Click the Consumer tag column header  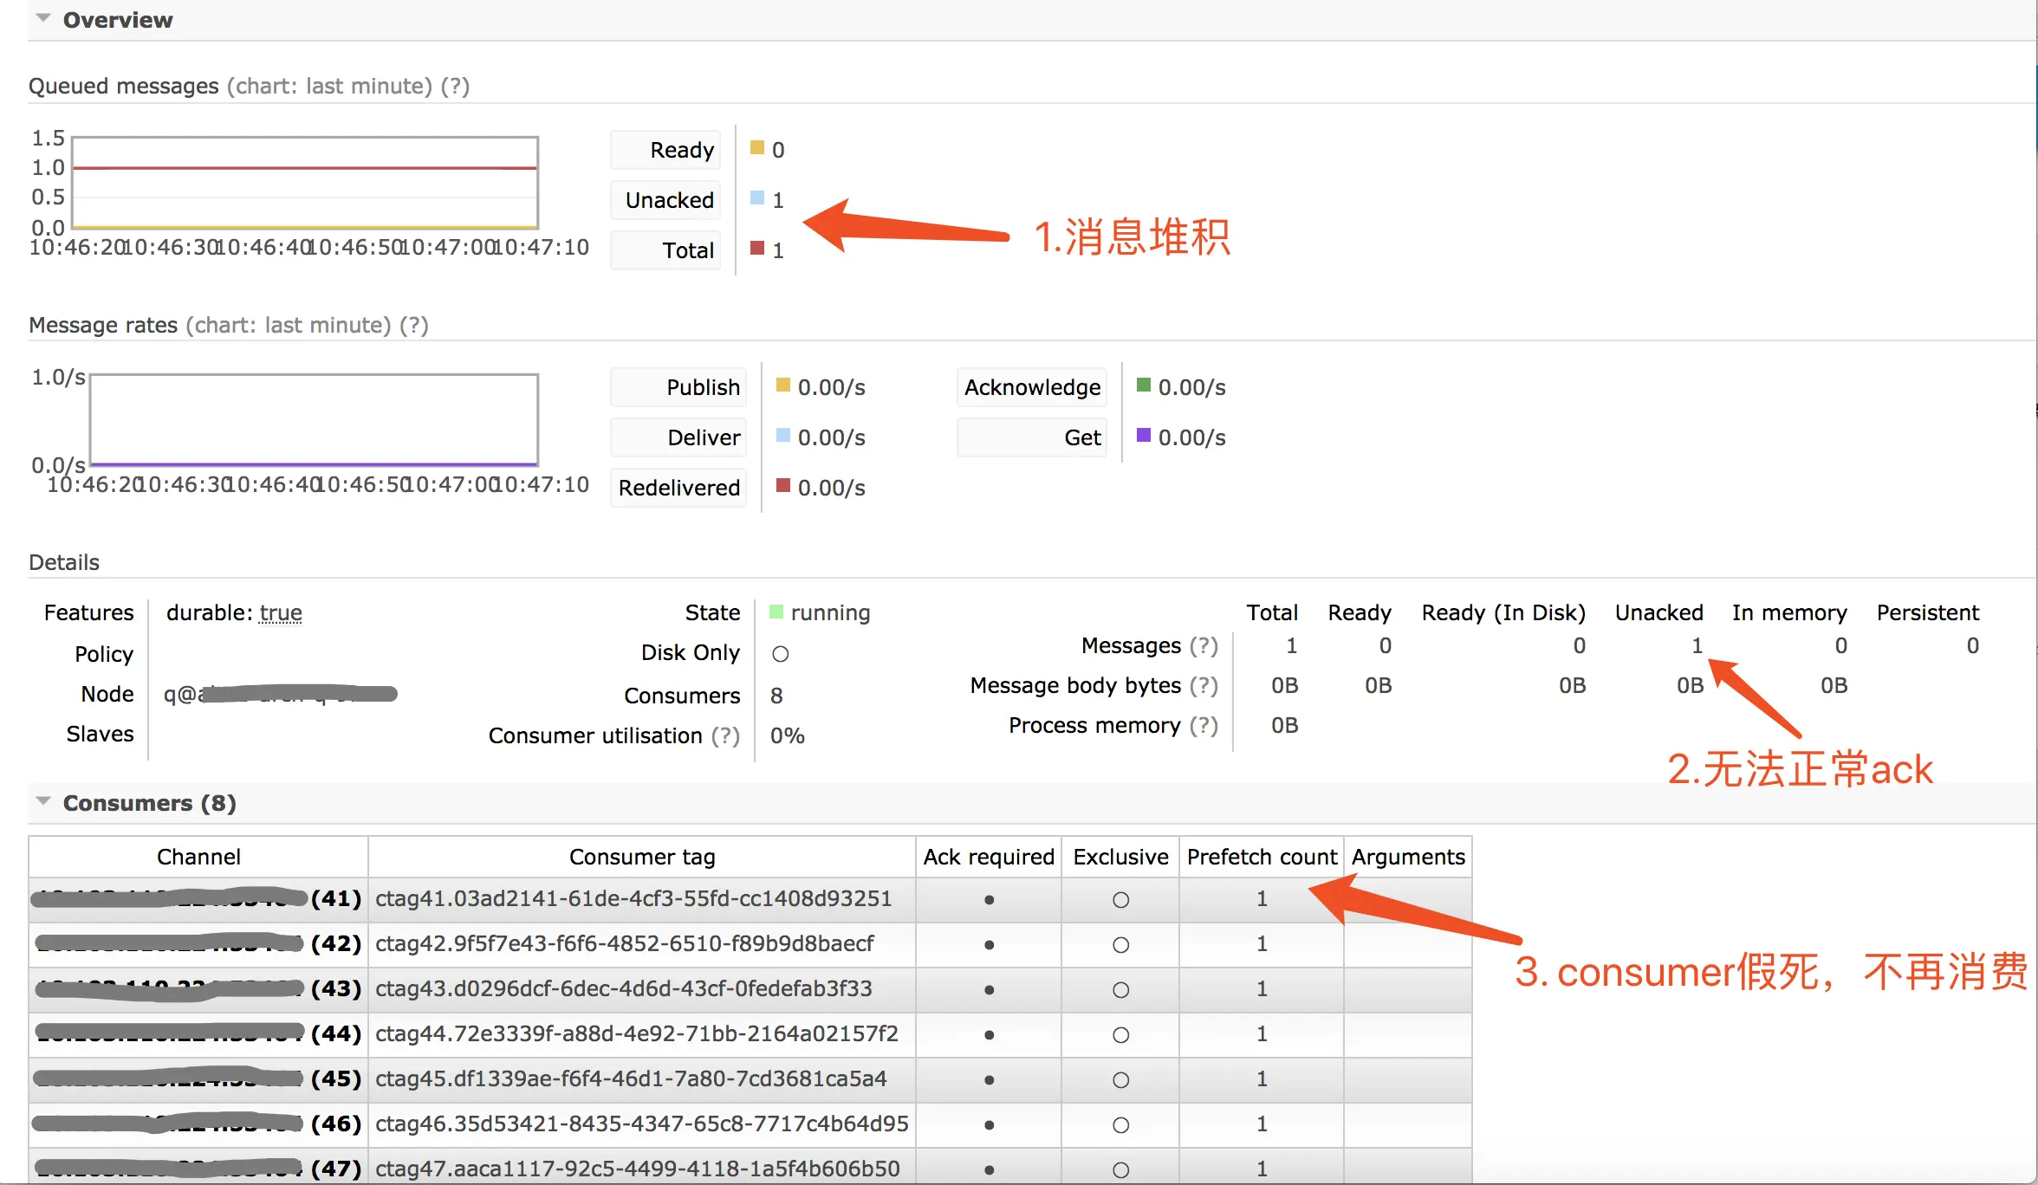click(642, 857)
